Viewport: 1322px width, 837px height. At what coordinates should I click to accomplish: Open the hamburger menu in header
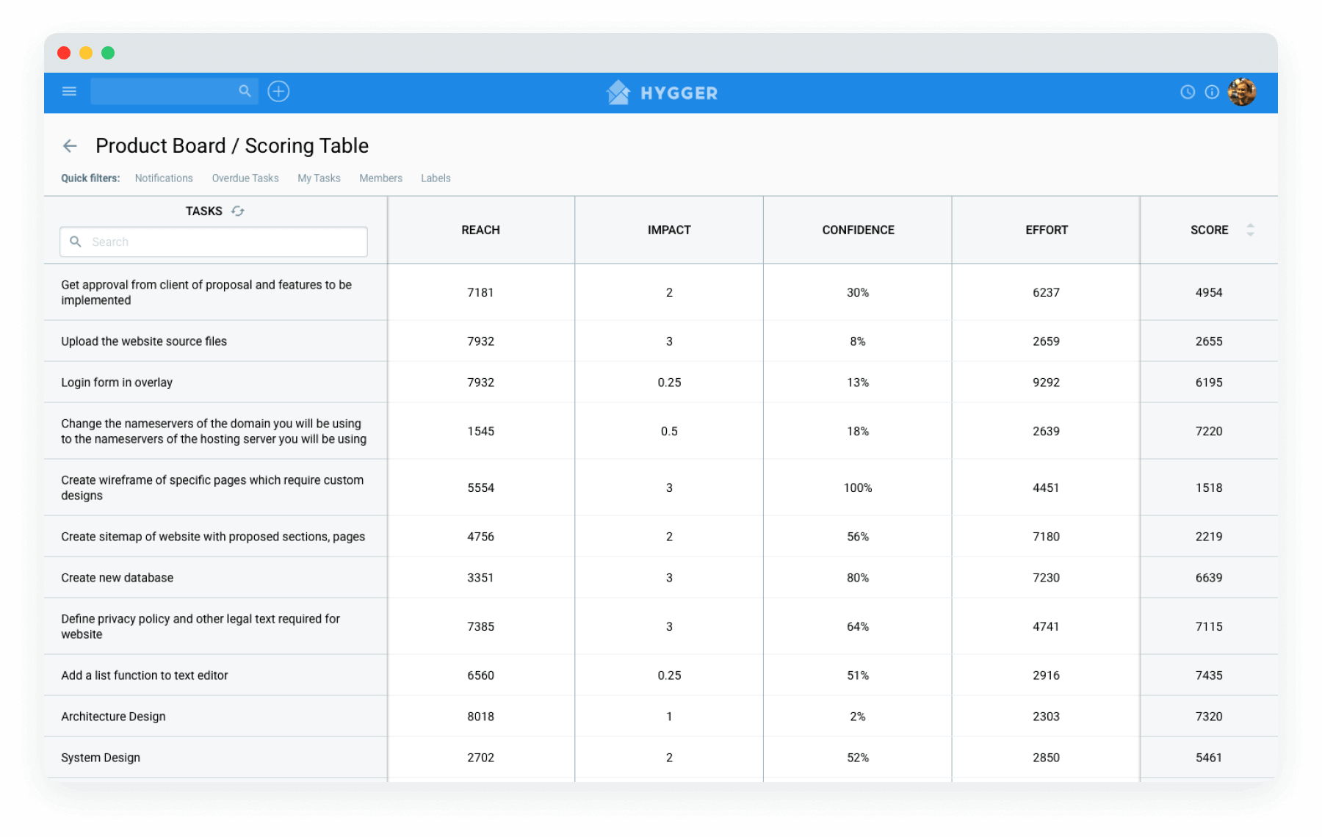click(x=69, y=92)
